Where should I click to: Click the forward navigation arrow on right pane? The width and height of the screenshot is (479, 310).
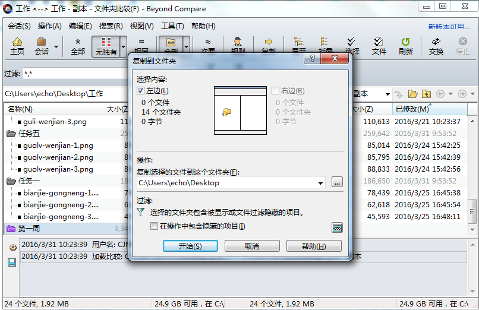point(462,94)
